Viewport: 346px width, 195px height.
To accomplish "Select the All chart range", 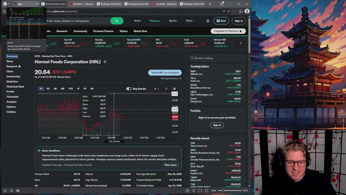I will pos(92,89).
